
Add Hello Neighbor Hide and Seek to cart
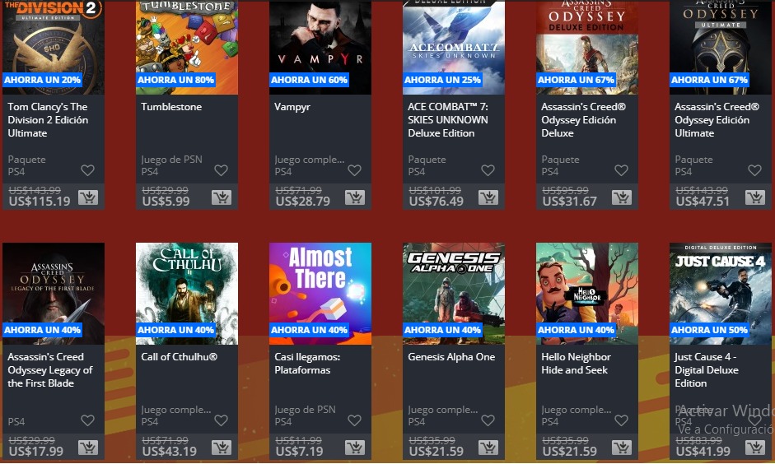[621, 448]
